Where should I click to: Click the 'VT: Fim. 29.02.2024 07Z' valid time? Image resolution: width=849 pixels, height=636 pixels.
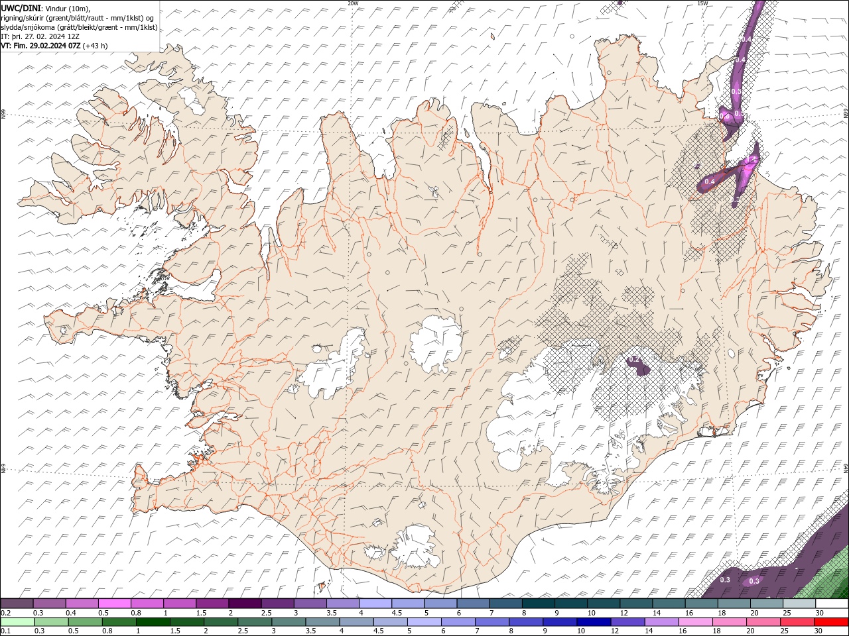40,46
